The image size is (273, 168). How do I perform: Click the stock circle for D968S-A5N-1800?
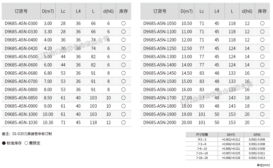[262, 106]
